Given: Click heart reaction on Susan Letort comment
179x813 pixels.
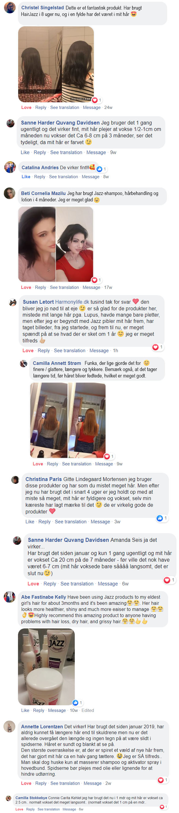Looking at the screenshot, I should [155, 347].
